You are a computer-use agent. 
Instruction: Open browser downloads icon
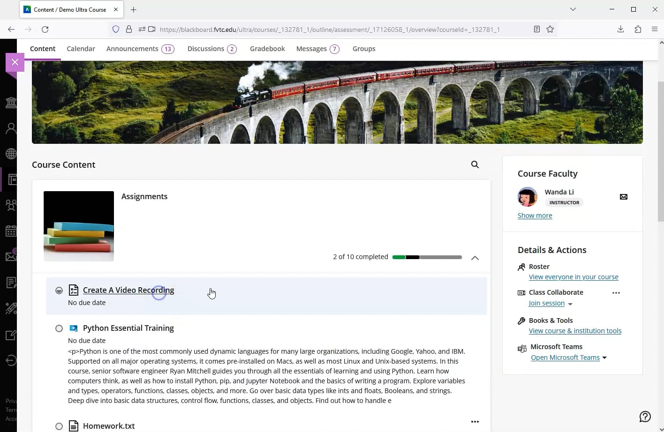620,29
